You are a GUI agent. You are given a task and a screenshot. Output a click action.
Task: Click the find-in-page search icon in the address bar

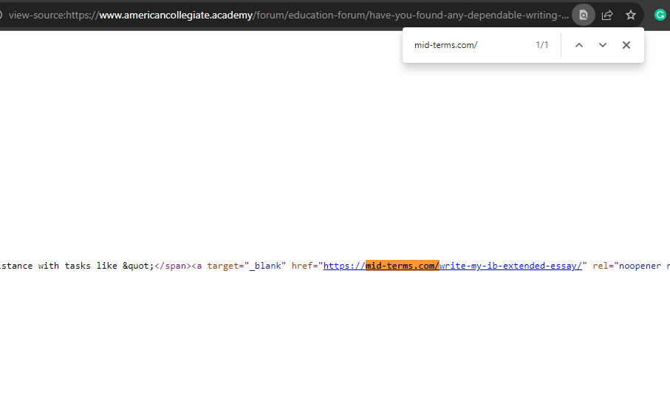(584, 16)
